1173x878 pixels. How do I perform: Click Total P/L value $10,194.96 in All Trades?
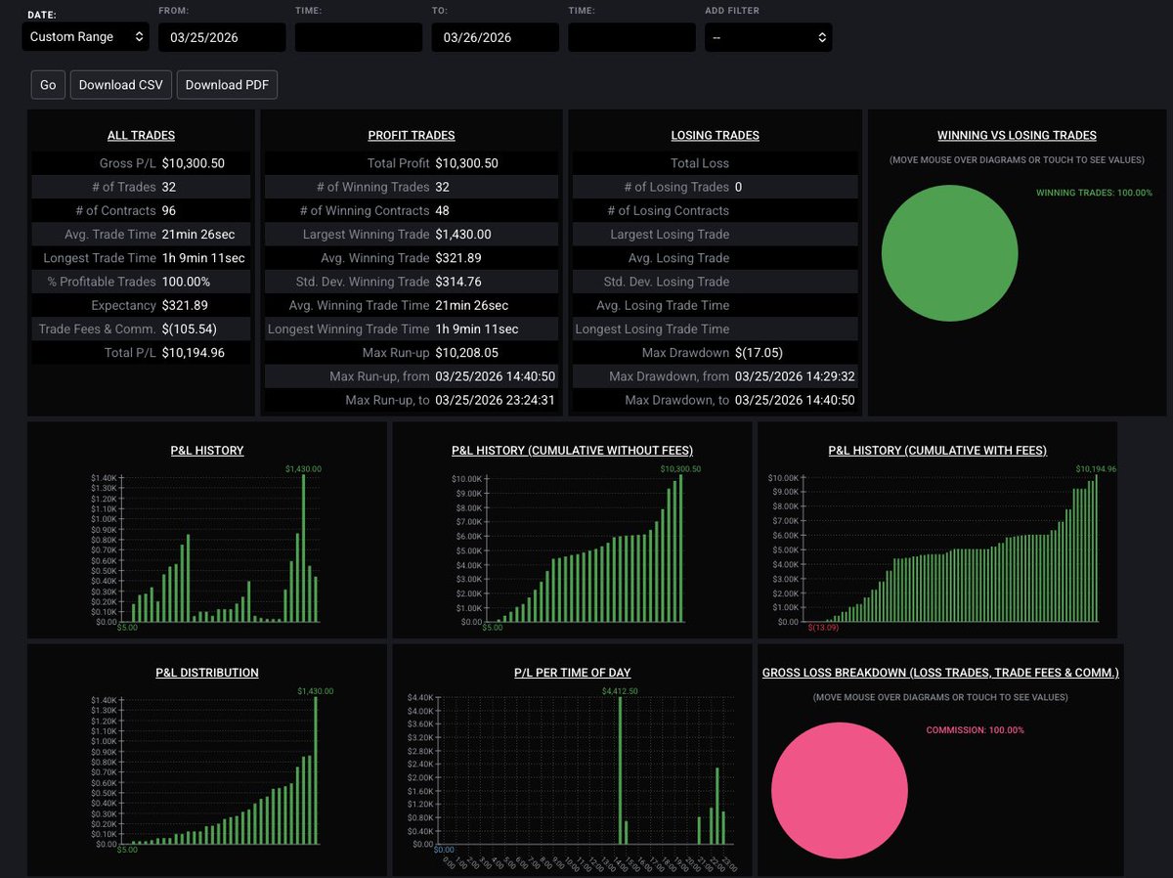pos(194,353)
